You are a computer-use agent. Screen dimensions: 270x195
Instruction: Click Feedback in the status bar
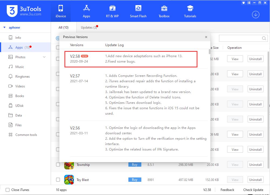point(227,190)
